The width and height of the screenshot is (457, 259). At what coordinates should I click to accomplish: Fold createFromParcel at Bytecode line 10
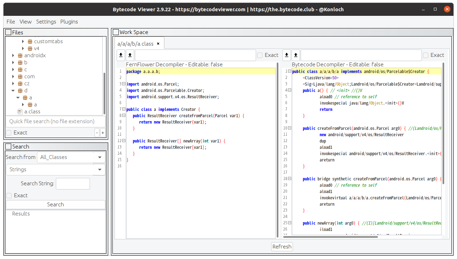pyautogui.click(x=290, y=128)
